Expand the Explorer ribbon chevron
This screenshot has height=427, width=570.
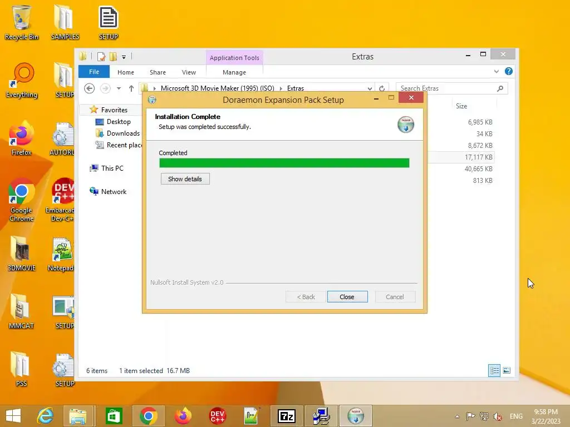point(496,72)
